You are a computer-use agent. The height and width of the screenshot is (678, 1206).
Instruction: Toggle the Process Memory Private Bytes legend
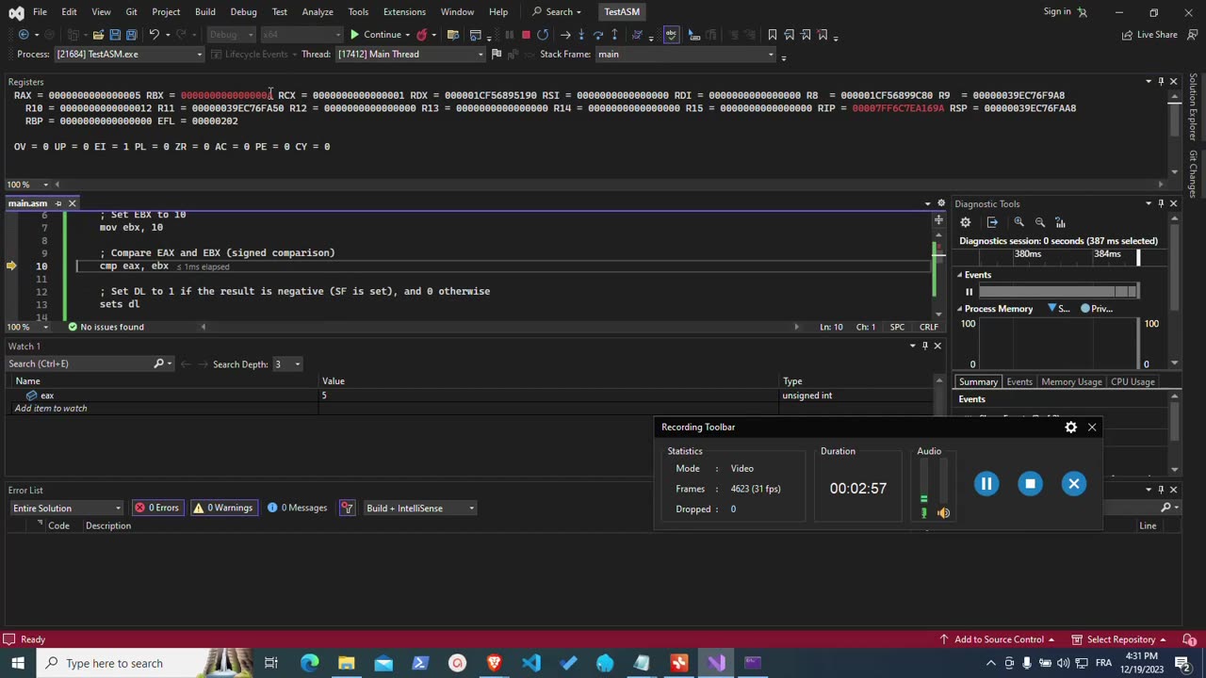[x=1097, y=309]
